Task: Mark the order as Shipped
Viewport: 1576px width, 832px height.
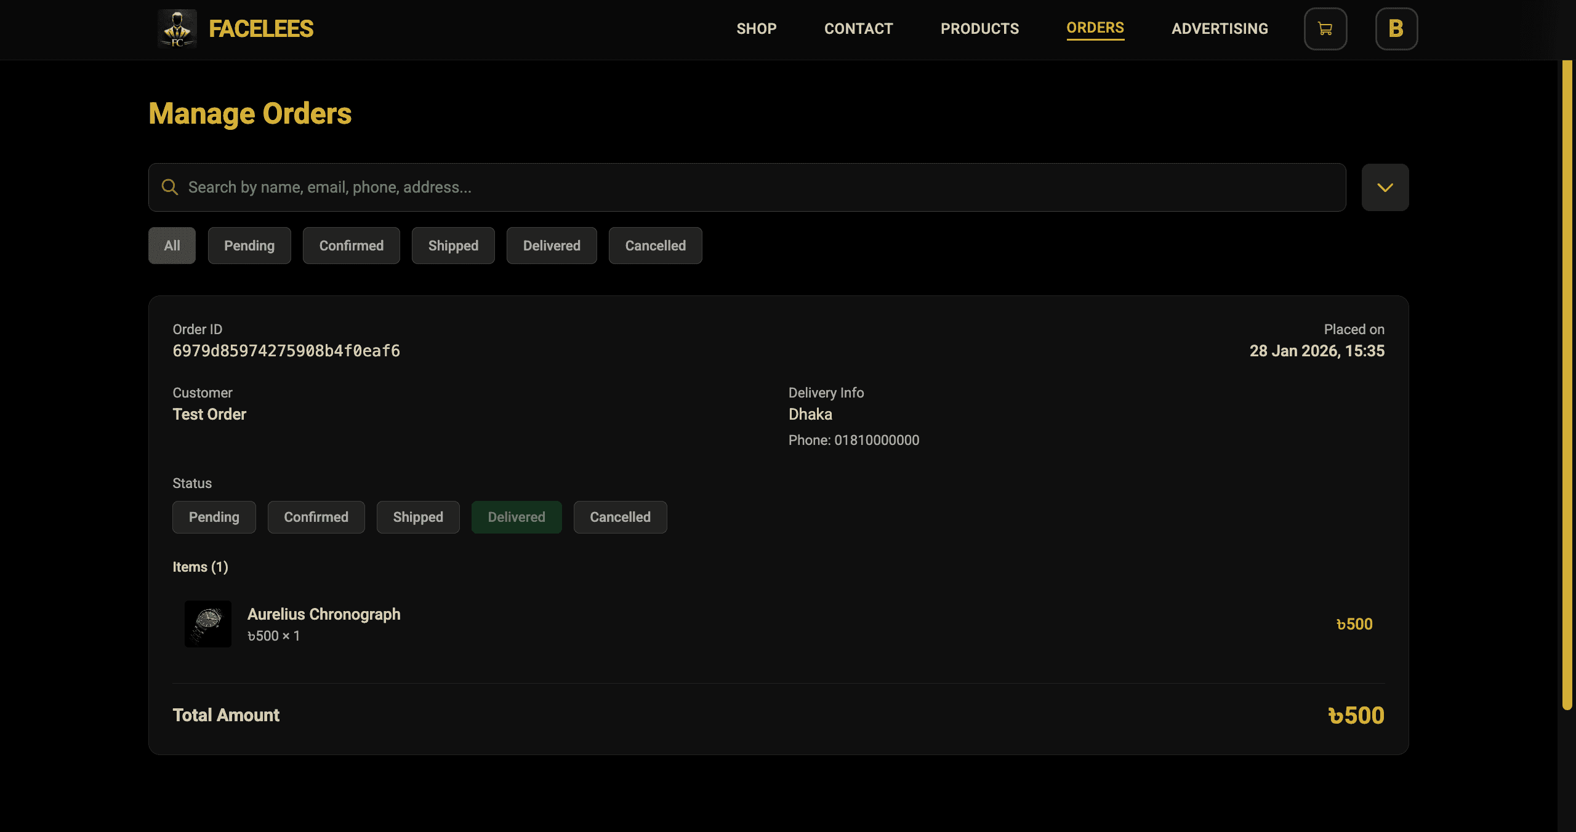Action: (418, 517)
